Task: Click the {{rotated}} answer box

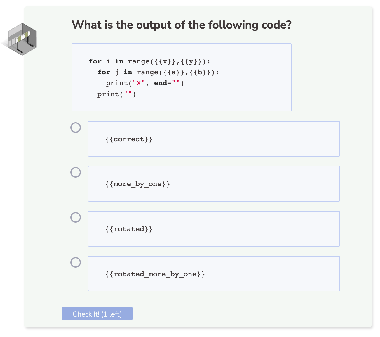Action: point(214,229)
